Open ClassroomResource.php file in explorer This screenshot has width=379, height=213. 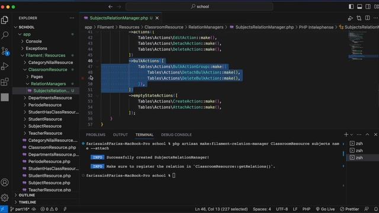52,147
